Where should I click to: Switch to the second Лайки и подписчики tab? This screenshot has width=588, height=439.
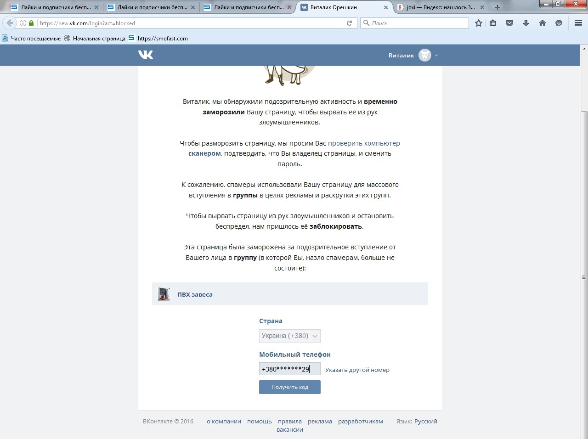(x=152, y=7)
